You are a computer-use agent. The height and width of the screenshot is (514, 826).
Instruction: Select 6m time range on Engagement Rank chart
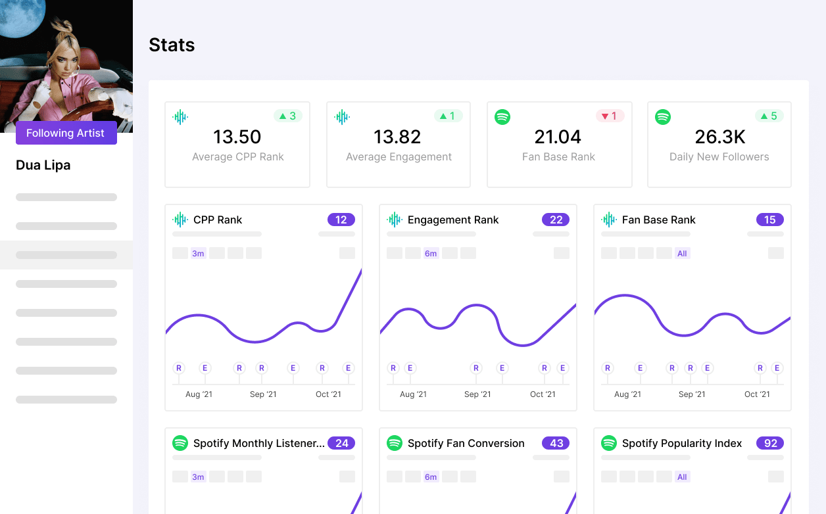pyautogui.click(x=431, y=253)
